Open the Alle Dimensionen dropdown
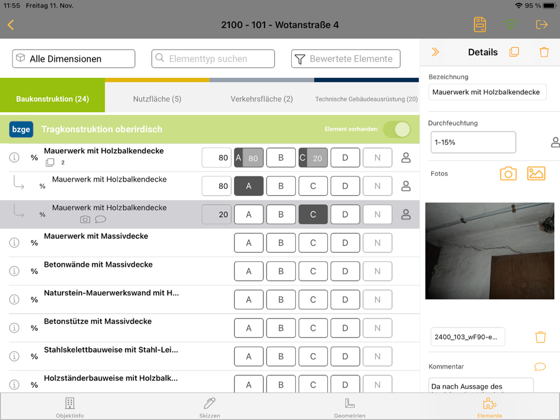Image resolution: width=560 pixels, height=420 pixels. [x=74, y=58]
